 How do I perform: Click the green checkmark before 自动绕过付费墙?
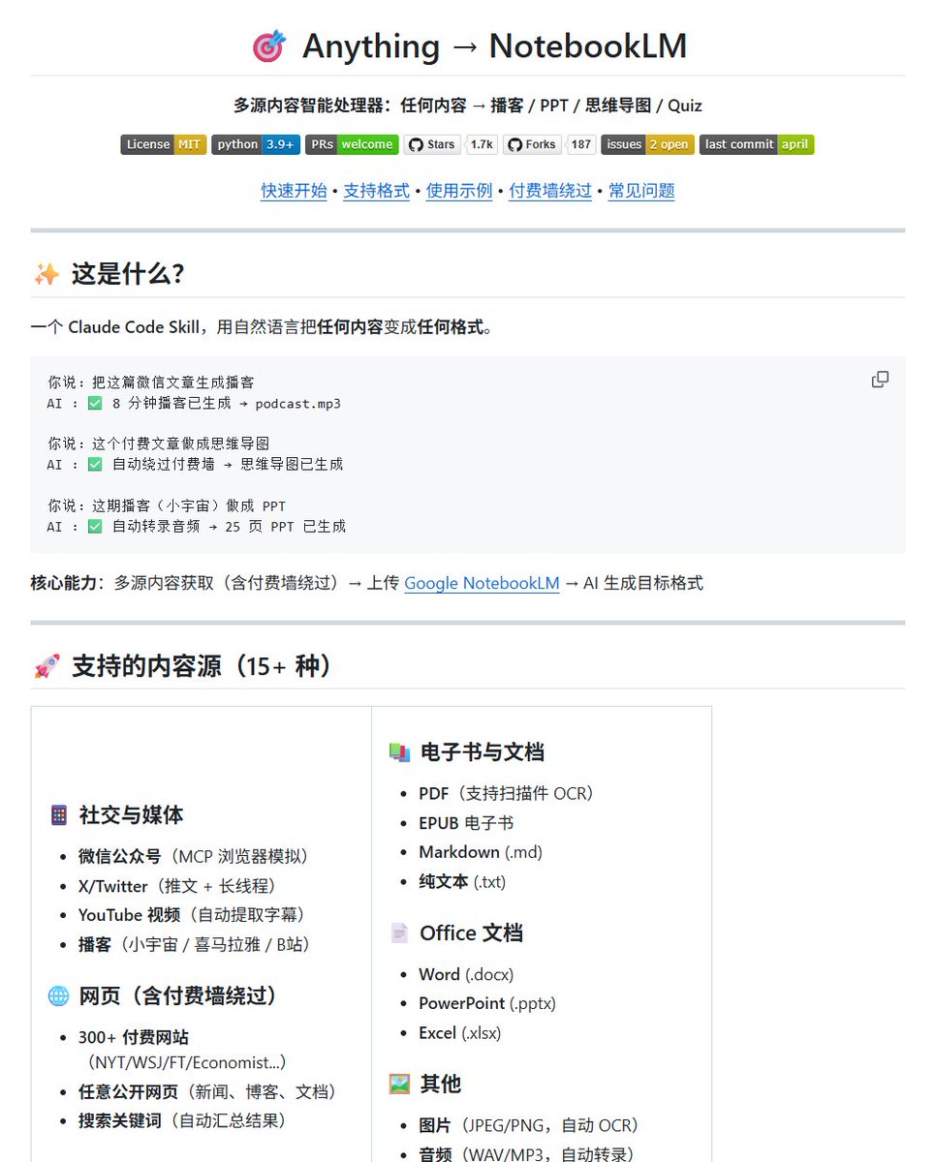pos(94,465)
